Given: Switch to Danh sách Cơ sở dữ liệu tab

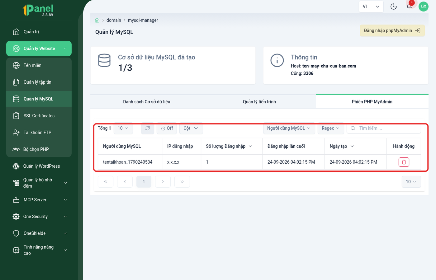Looking at the screenshot, I should (147, 102).
